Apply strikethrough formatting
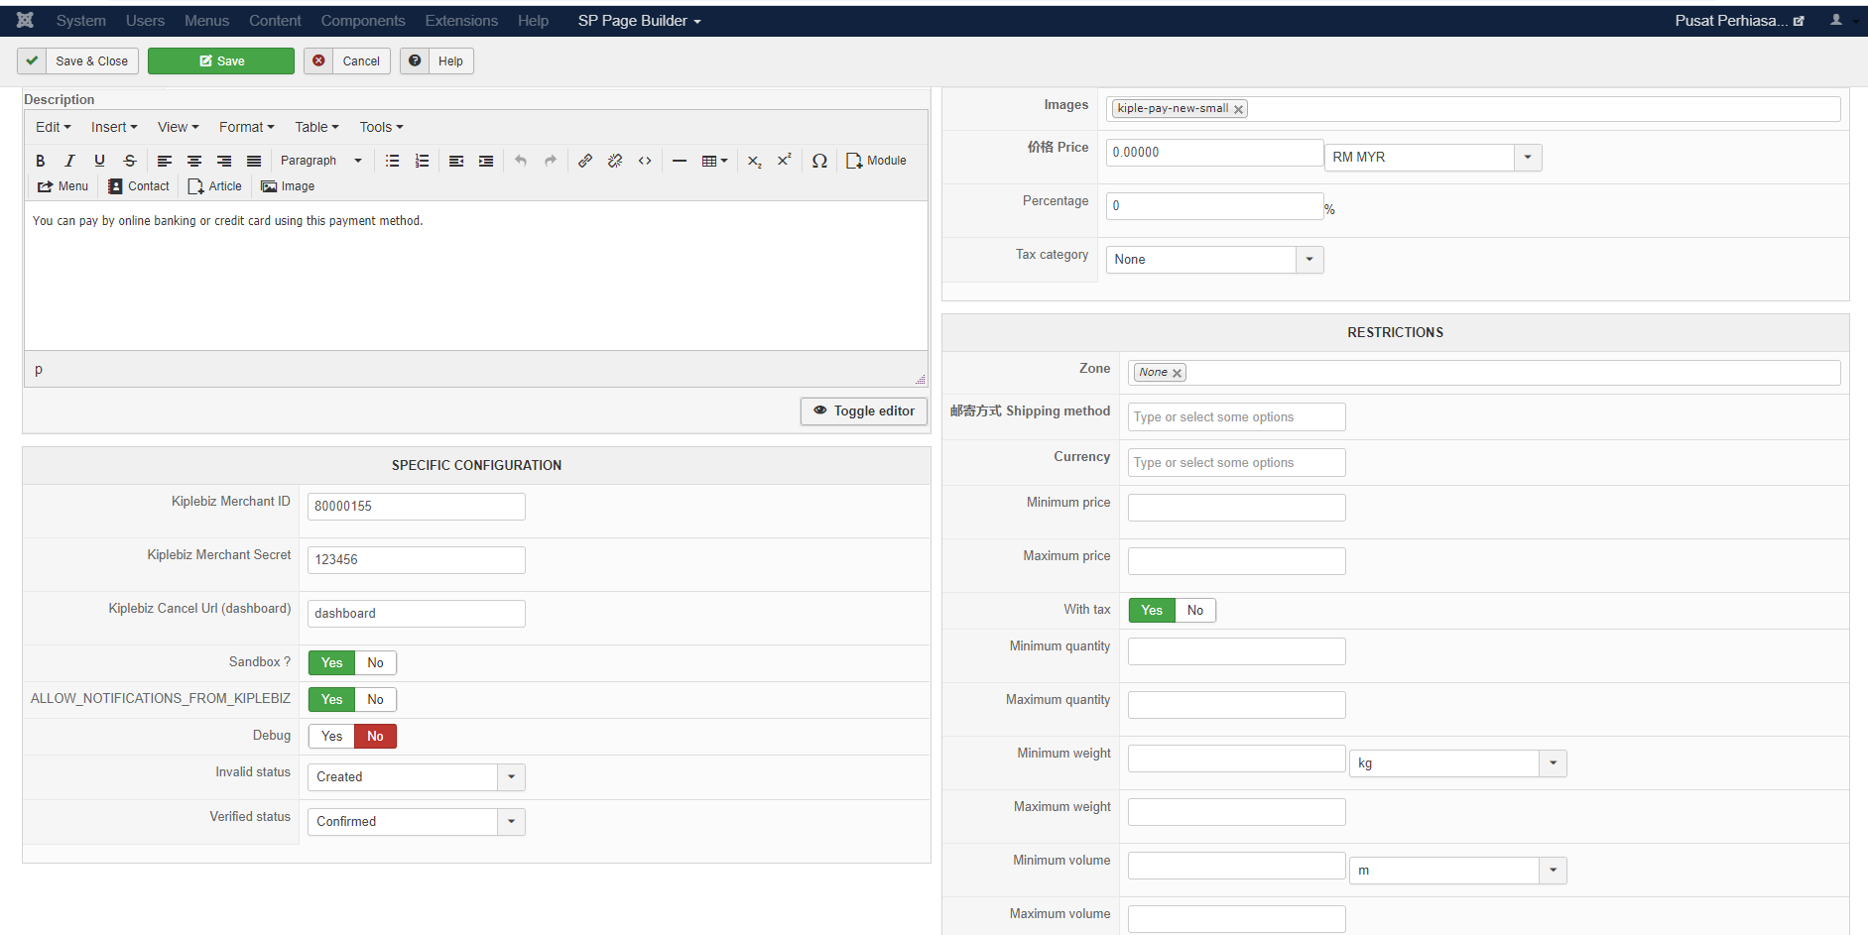This screenshot has height=935, width=1868. [x=129, y=161]
